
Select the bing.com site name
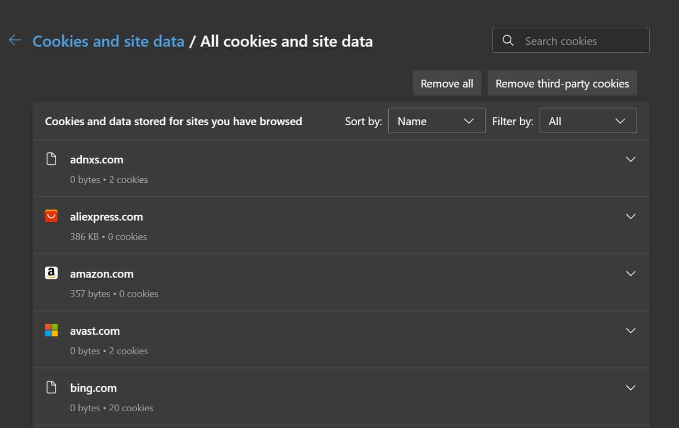click(x=93, y=388)
